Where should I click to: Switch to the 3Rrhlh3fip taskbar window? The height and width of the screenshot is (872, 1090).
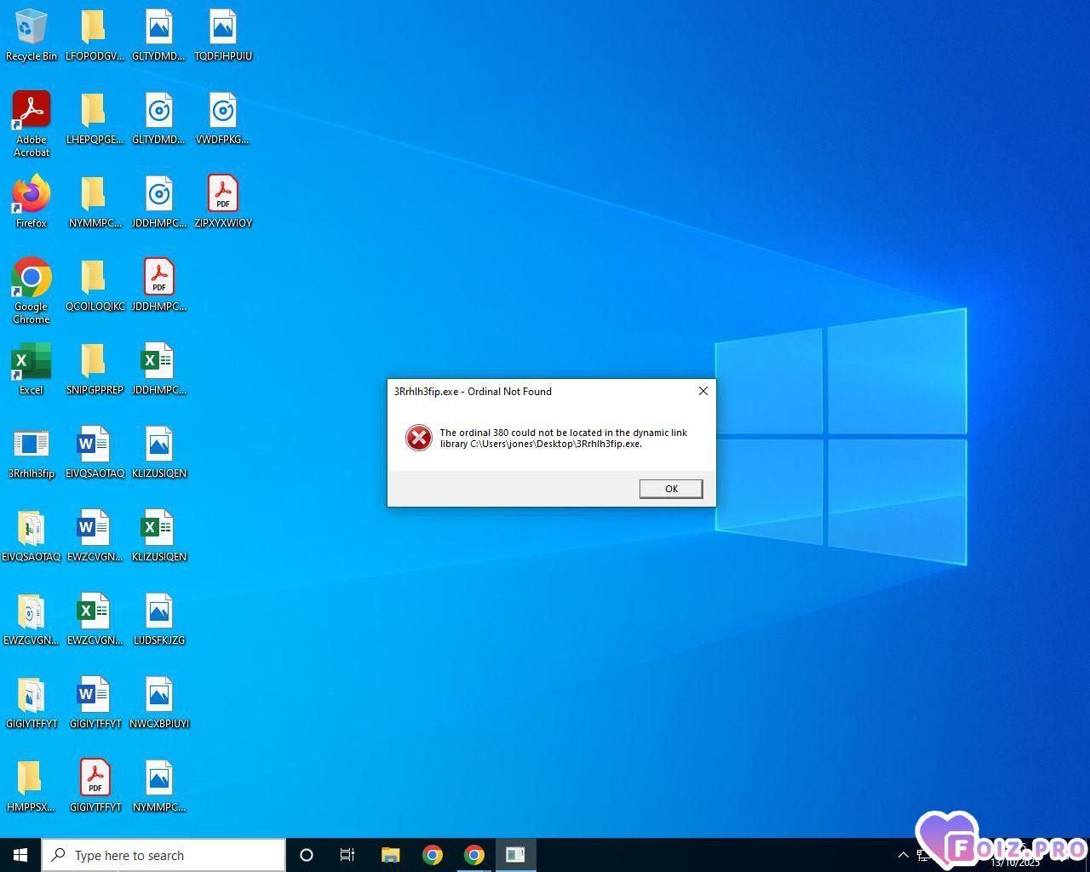(x=515, y=855)
